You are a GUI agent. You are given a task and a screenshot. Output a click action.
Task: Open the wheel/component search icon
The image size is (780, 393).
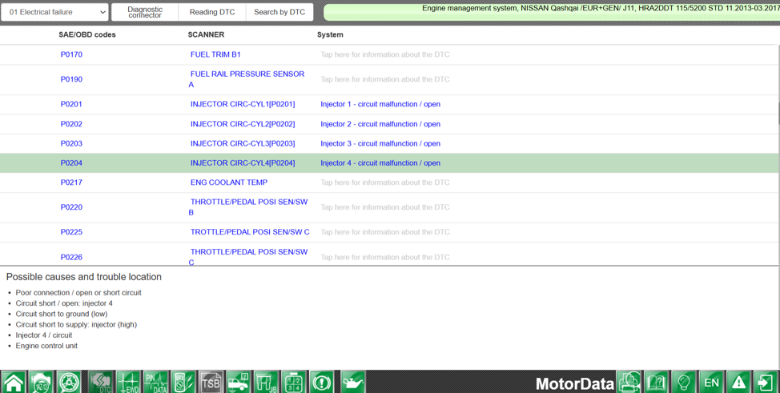coord(68,382)
